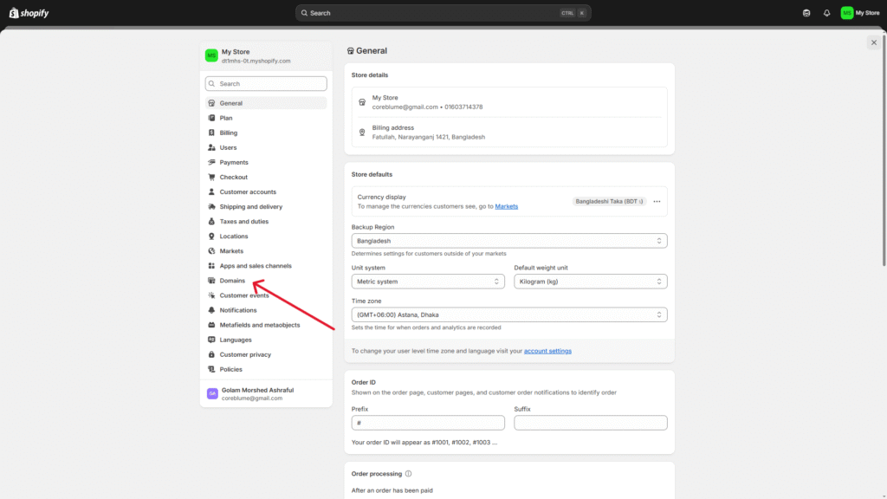Image resolution: width=887 pixels, height=499 pixels.
Task: Follow the Markets link under Currency display
Action: click(506, 206)
